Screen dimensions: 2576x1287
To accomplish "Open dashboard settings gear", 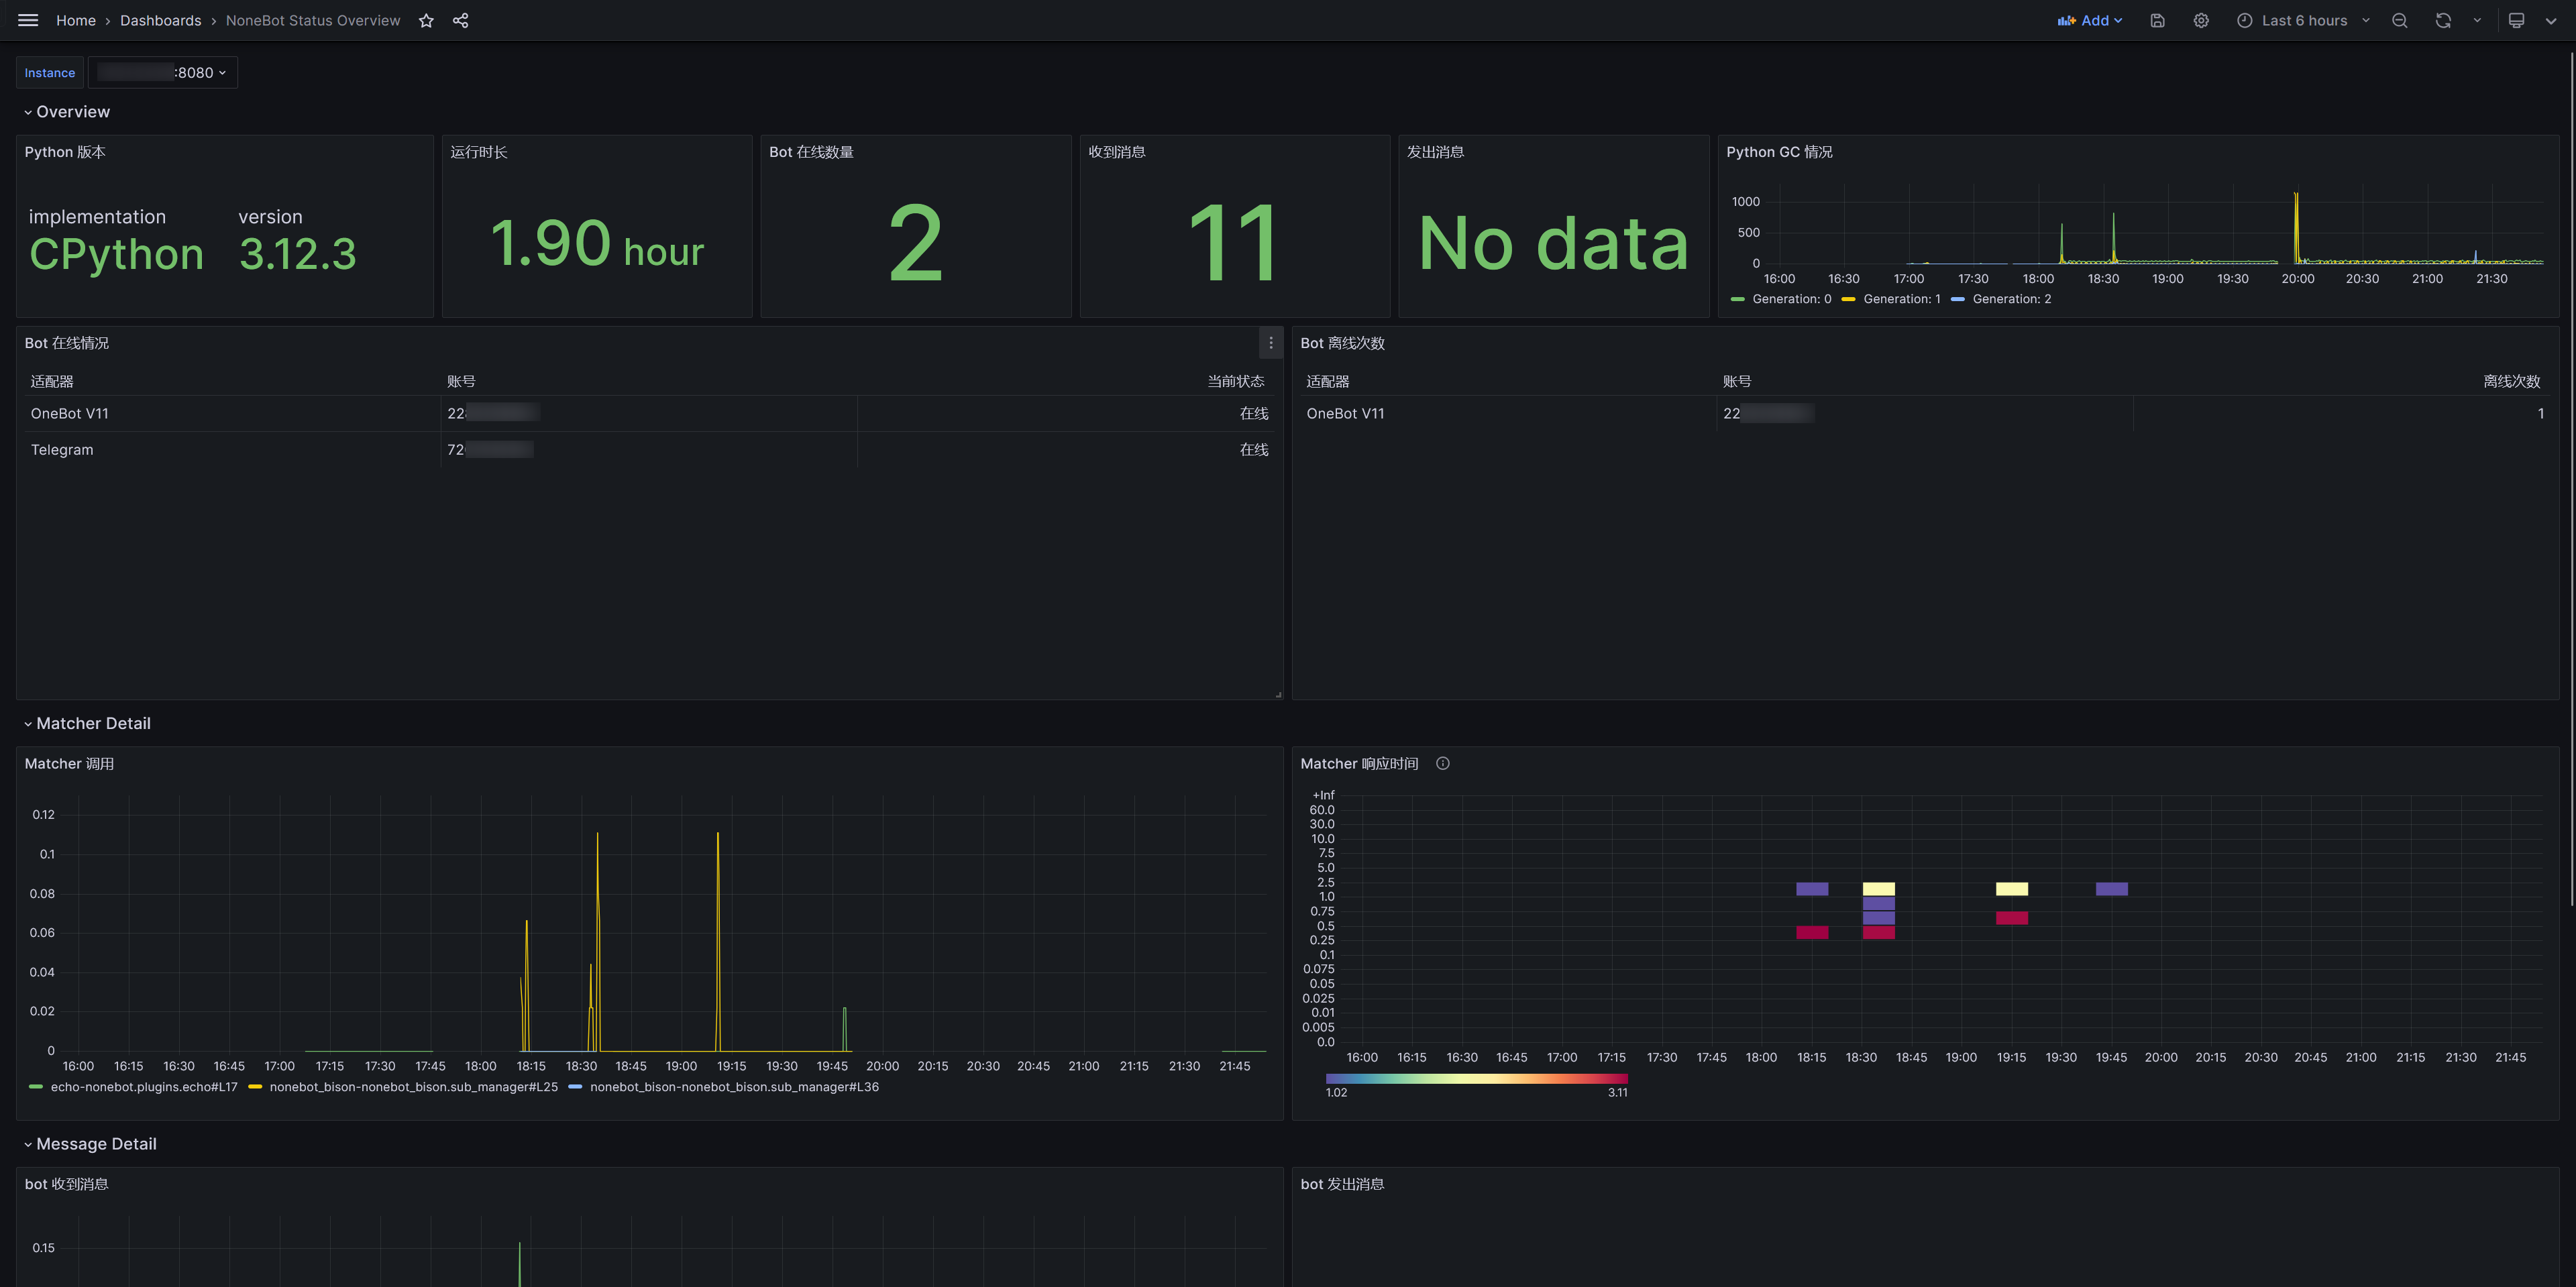I will (2201, 20).
